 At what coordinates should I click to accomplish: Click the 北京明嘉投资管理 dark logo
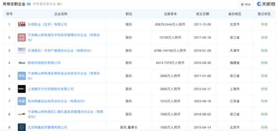tap(22, 127)
